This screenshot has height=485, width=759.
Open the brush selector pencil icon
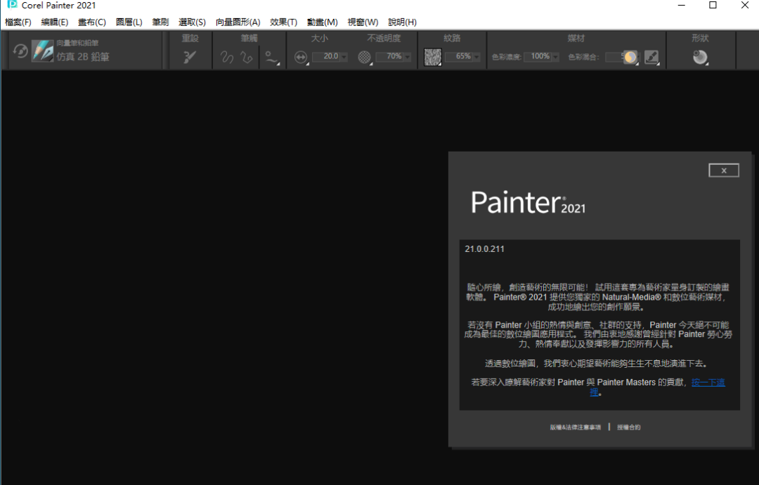point(43,51)
